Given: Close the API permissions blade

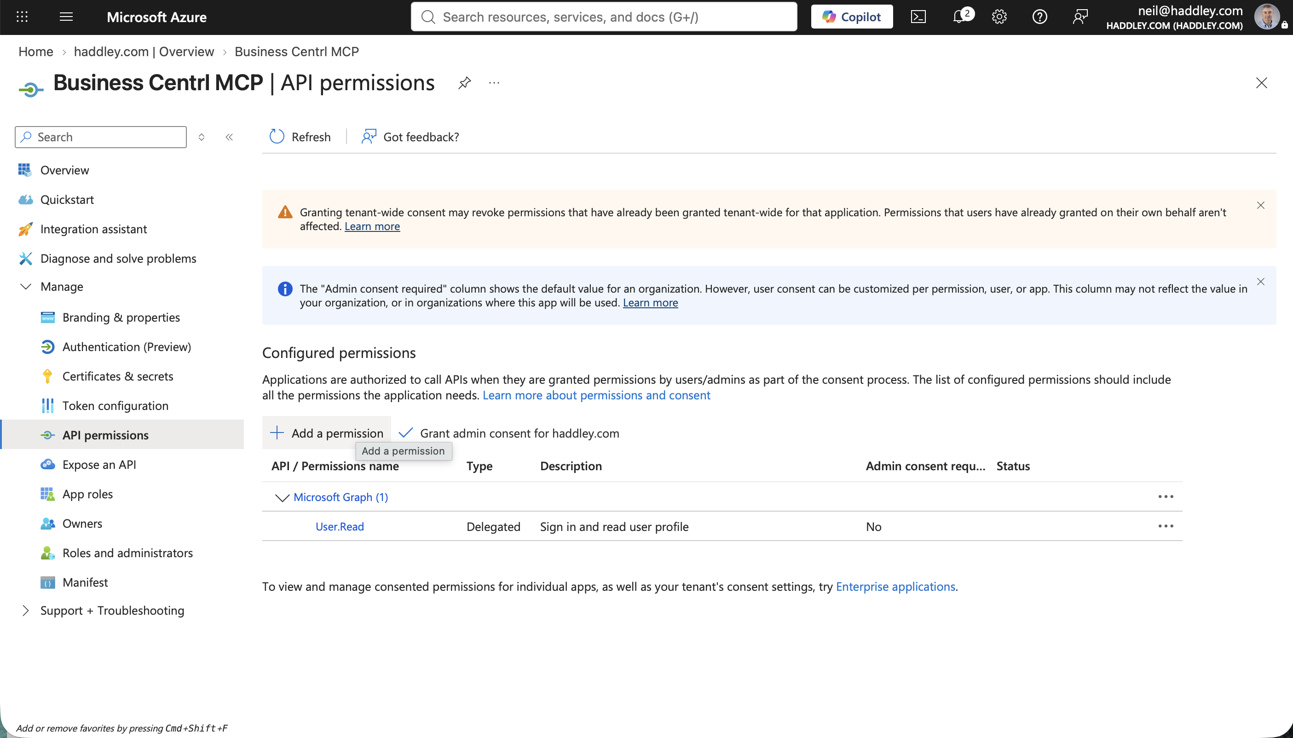Looking at the screenshot, I should click(x=1261, y=83).
